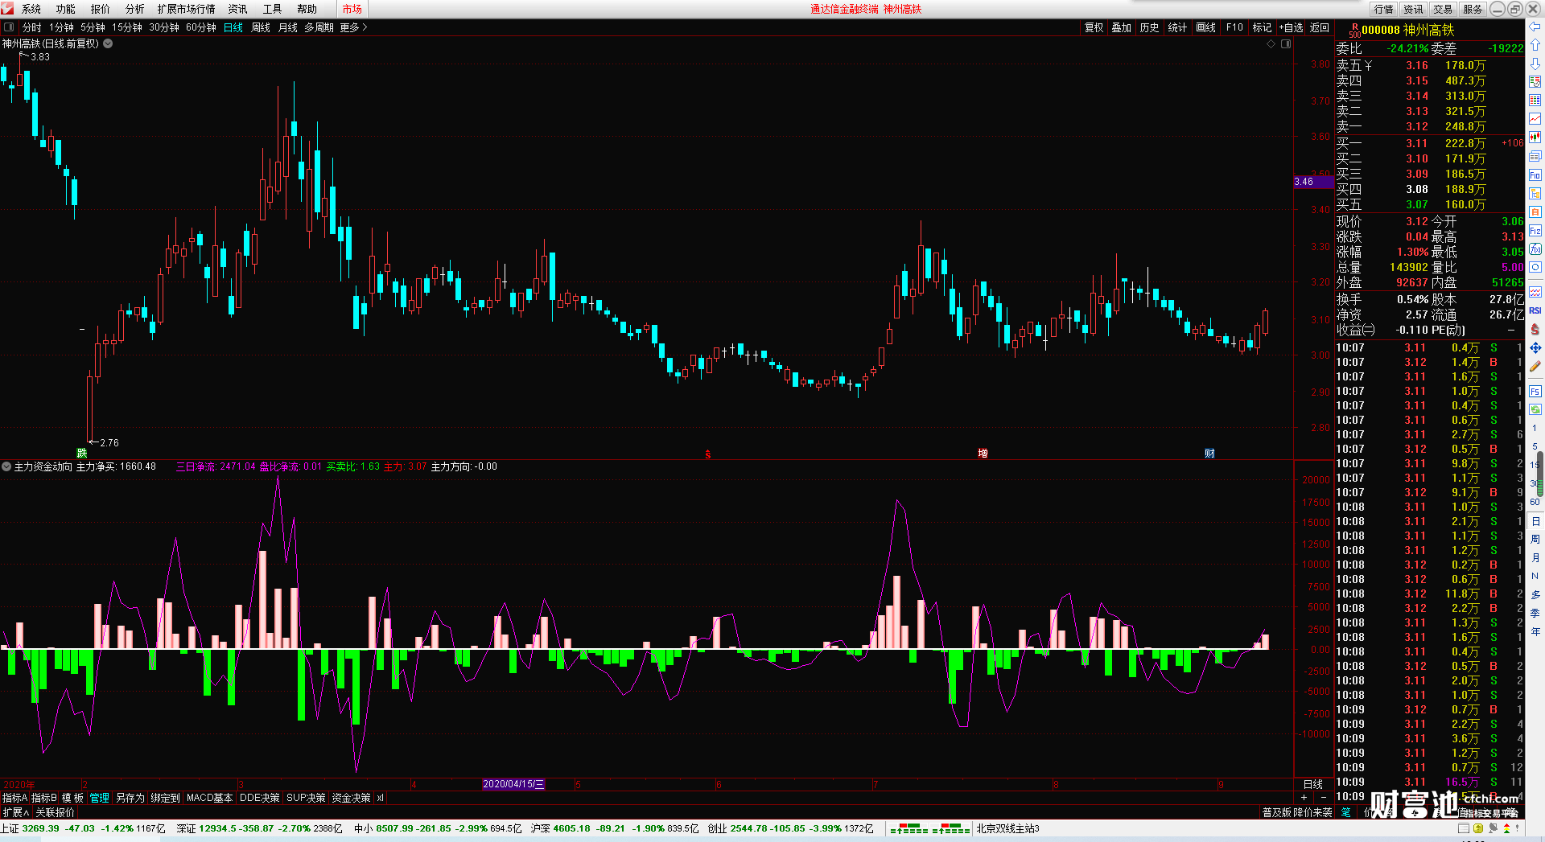The image size is (1545, 842).
Task: Select the DDE决策 indicator template
Action: click(259, 798)
